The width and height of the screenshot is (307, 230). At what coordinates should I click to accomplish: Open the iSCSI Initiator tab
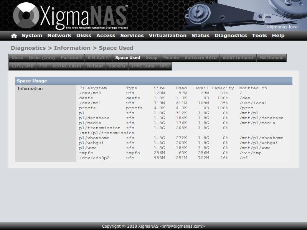[238, 58]
